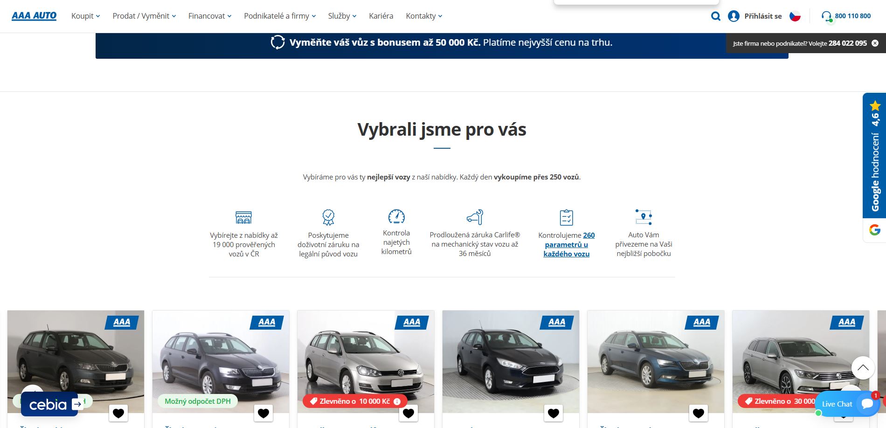The height and width of the screenshot is (428, 886).
Task: Call 800 110 800 link
Action: coord(852,16)
